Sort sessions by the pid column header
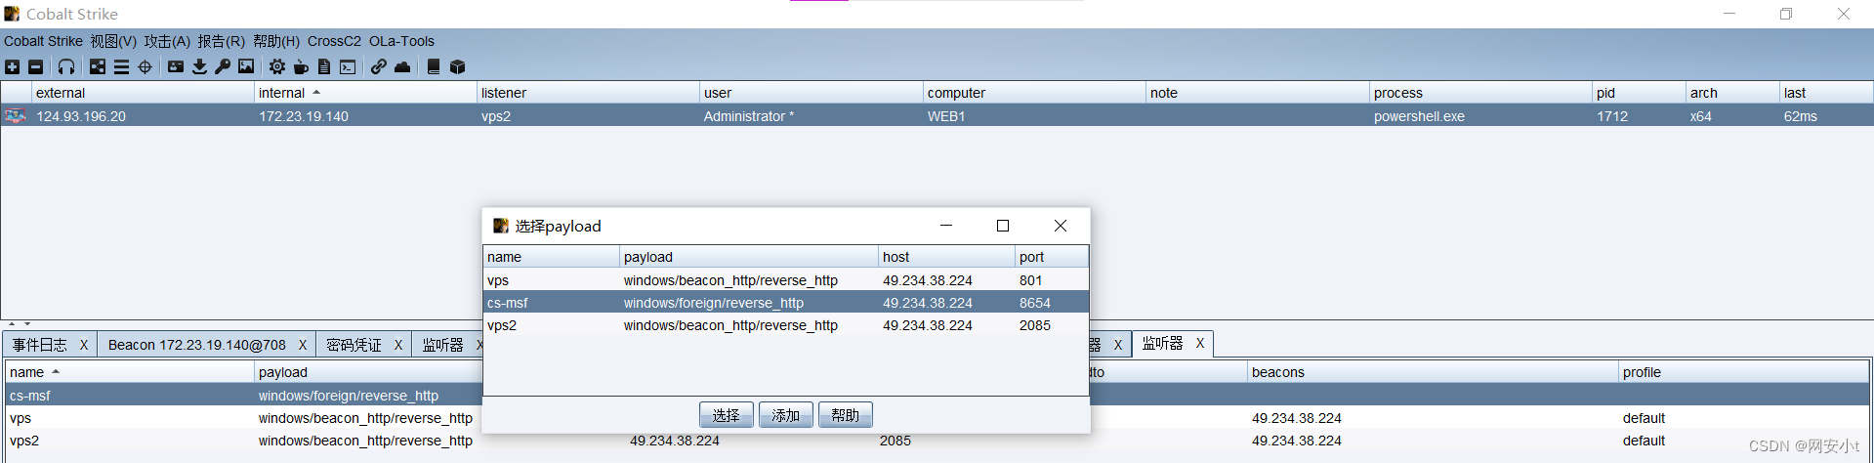 coord(1639,93)
